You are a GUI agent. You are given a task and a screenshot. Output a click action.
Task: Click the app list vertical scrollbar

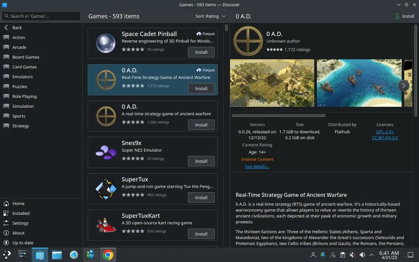click(227, 28)
